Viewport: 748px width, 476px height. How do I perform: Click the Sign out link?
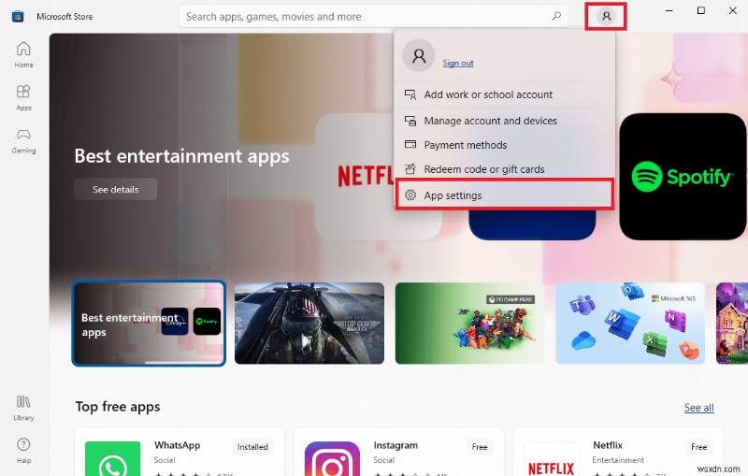tap(458, 63)
